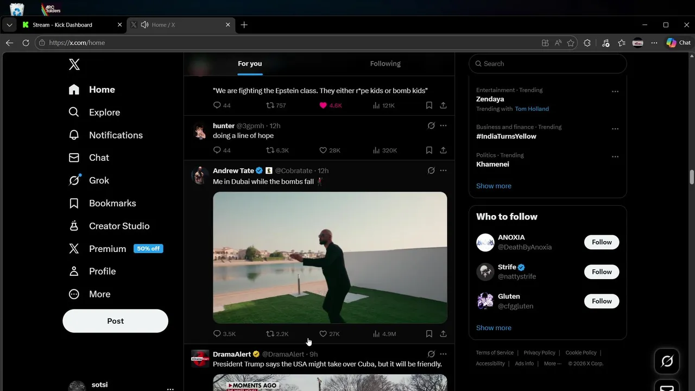Repost the post with 757 reposts

276,105
